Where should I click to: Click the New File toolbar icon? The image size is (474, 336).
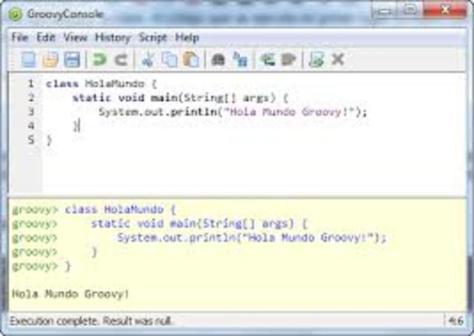pos(29,59)
